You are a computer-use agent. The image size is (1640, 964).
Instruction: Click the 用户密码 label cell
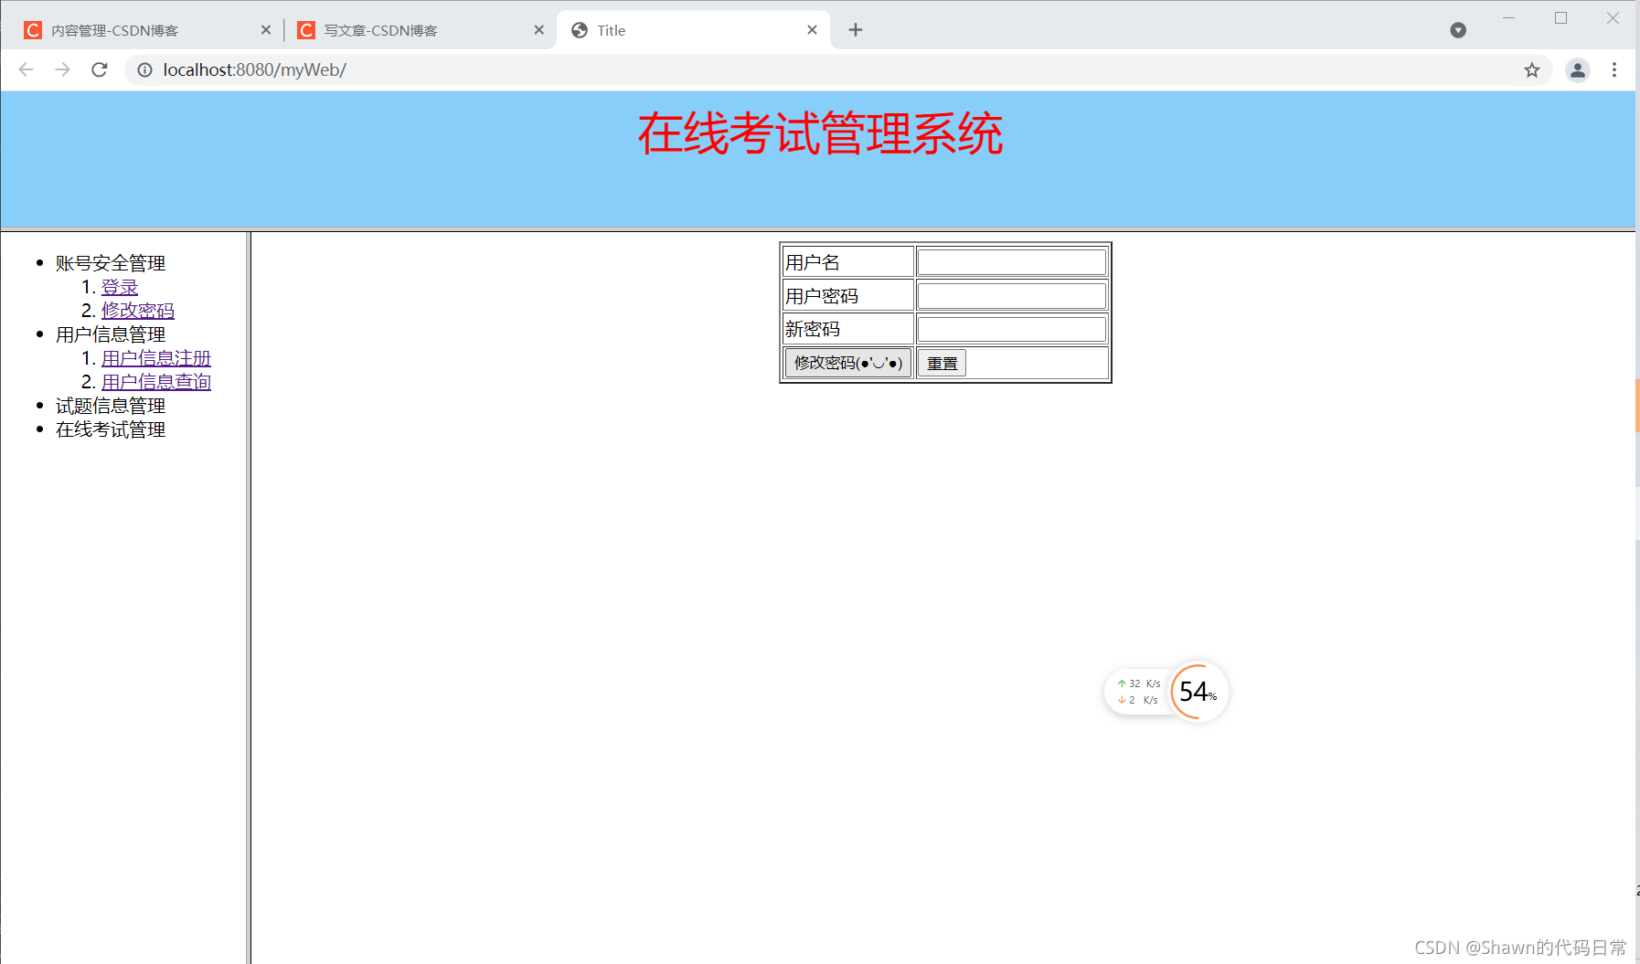tap(848, 296)
